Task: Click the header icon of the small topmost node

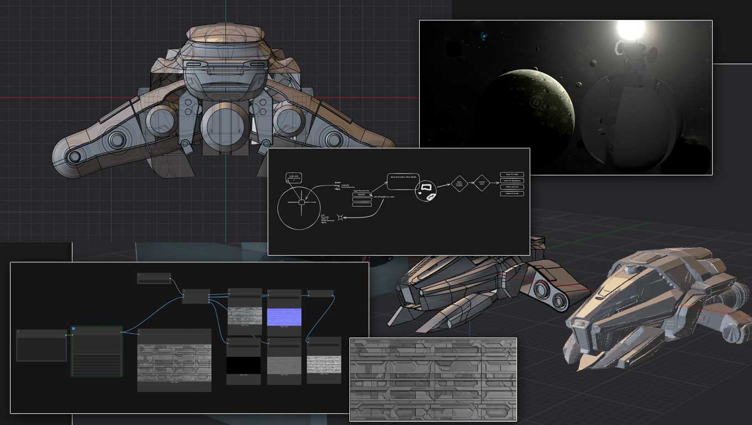Action: click(x=139, y=276)
